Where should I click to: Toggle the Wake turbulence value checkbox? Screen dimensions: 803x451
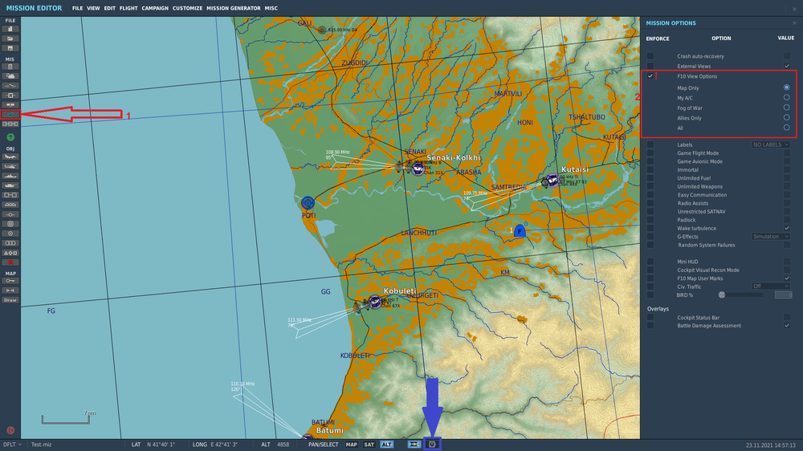pyautogui.click(x=787, y=229)
